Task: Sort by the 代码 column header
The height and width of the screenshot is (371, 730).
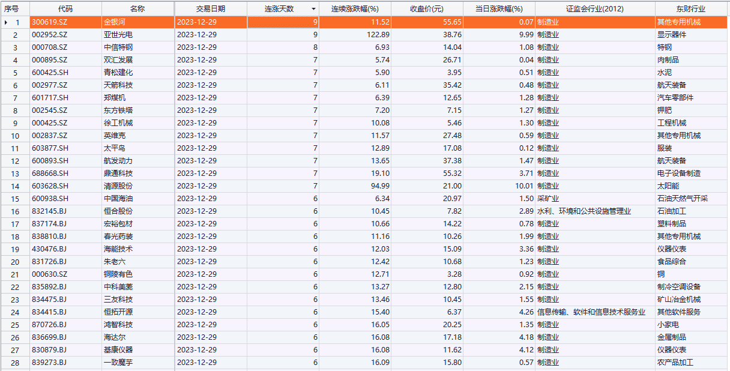Action: pyautogui.click(x=65, y=9)
